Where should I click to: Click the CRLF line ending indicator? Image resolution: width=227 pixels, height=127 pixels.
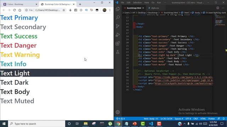(x=195, y=119)
